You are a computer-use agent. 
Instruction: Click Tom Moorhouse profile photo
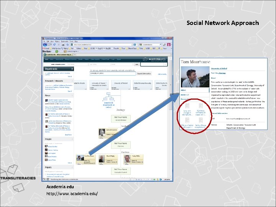click(x=195, y=77)
